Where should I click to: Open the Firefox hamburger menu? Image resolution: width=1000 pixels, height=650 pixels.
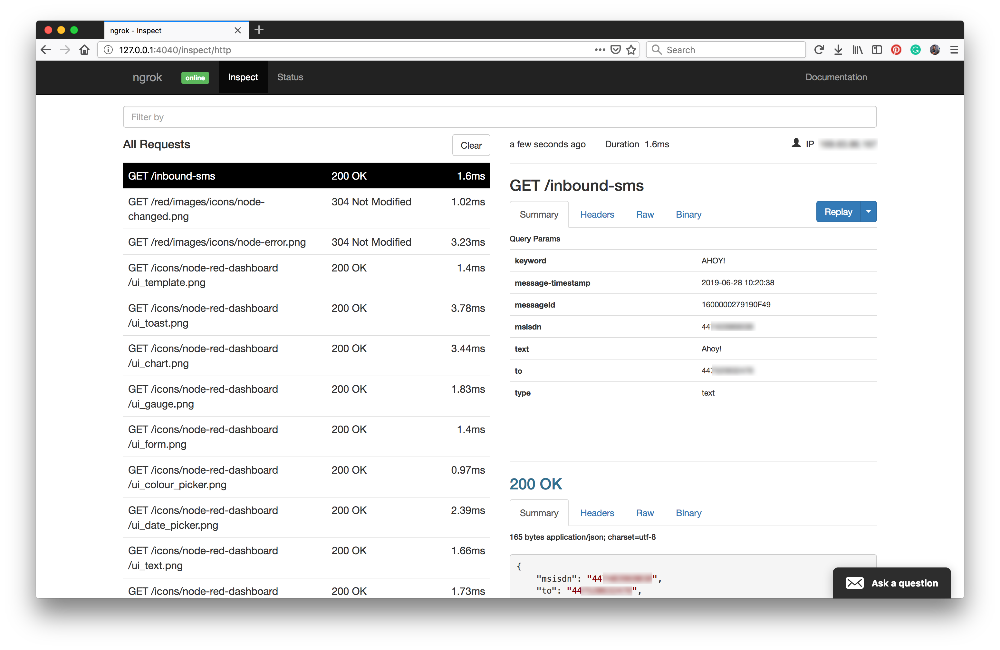[x=954, y=50]
